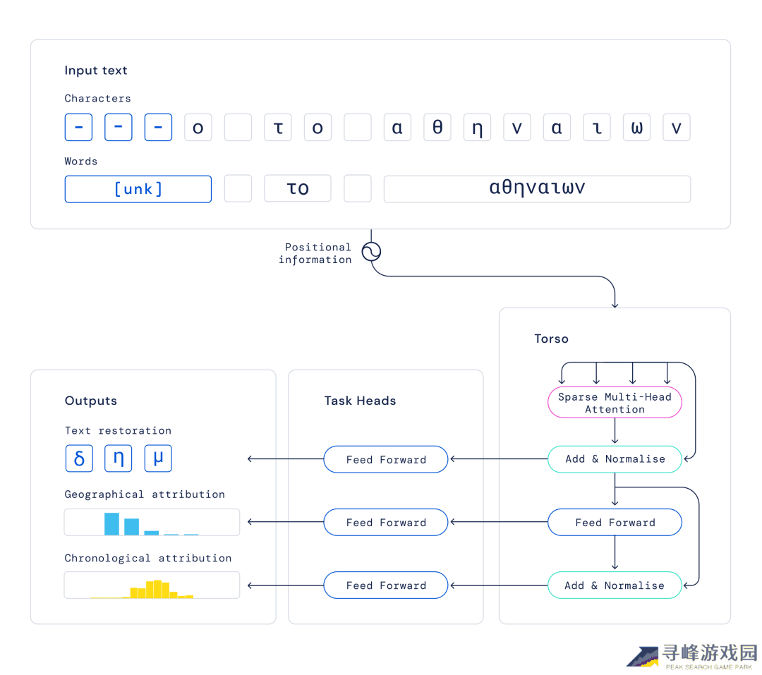Select the αθηναιων word box
This screenshot has width=762, height=675.
[537, 189]
